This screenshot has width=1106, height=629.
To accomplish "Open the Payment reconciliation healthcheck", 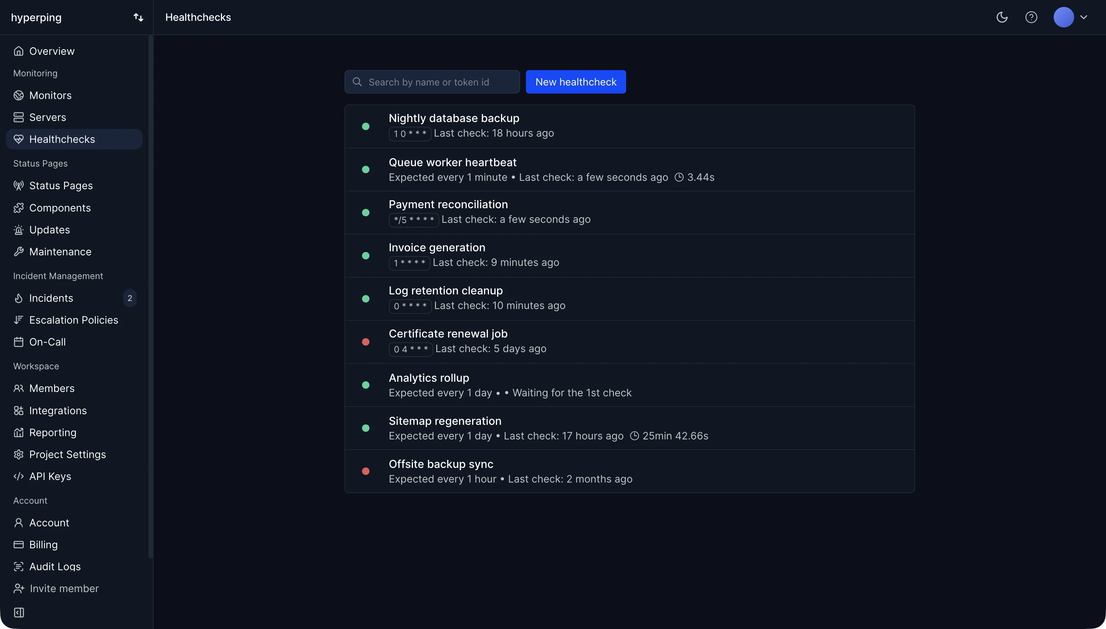I will (x=629, y=213).
